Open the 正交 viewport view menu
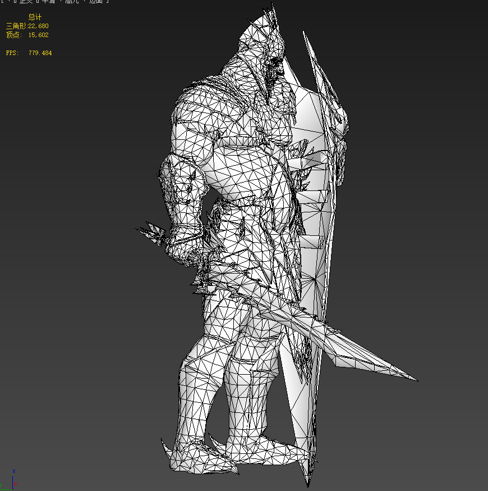Screen dimensions: 488x491 coord(26,2)
